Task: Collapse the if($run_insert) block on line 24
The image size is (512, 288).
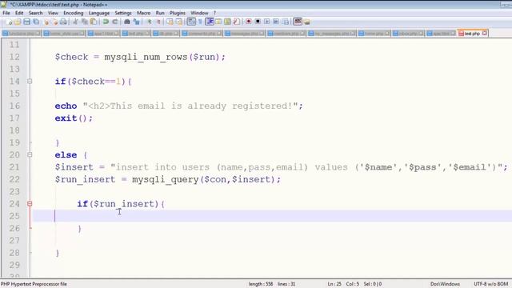Action: coord(30,203)
